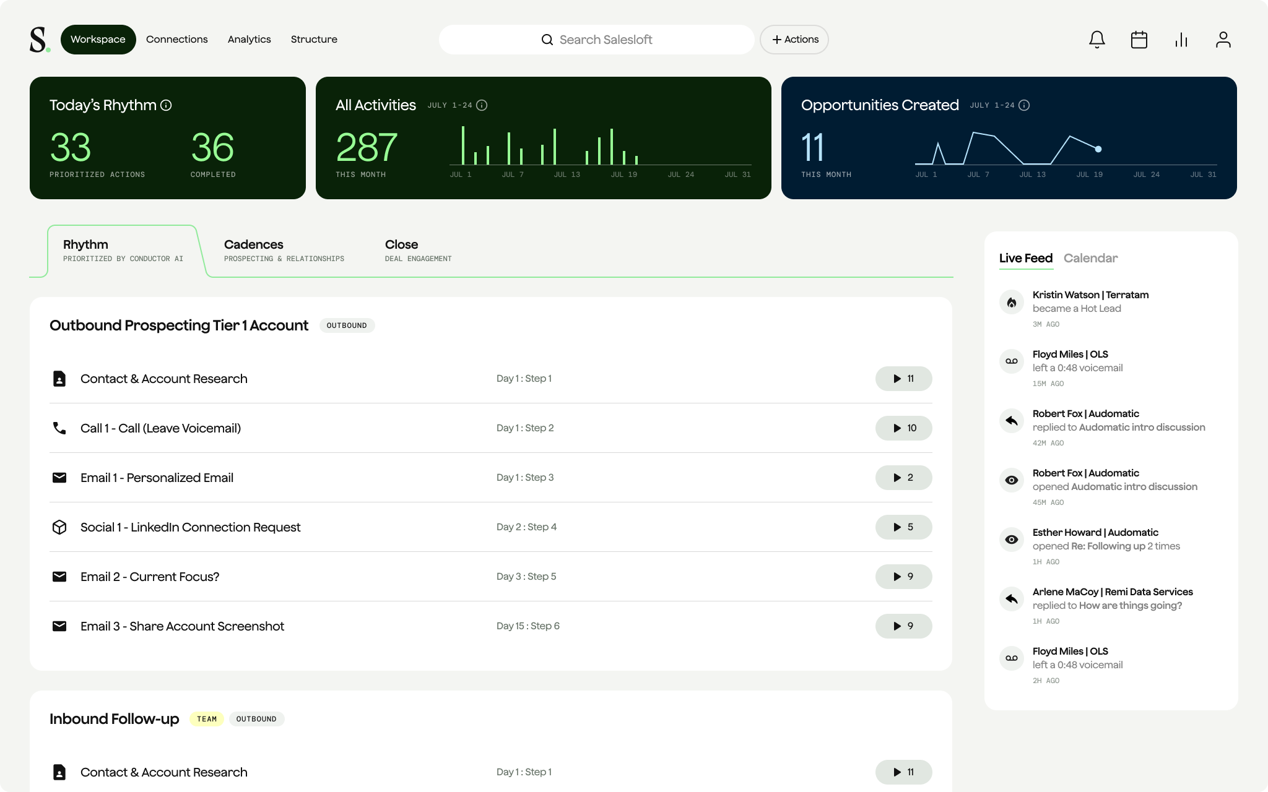The width and height of the screenshot is (1268, 792).
Task: Click the 33 prioritized actions number
Action: click(x=71, y=147)
